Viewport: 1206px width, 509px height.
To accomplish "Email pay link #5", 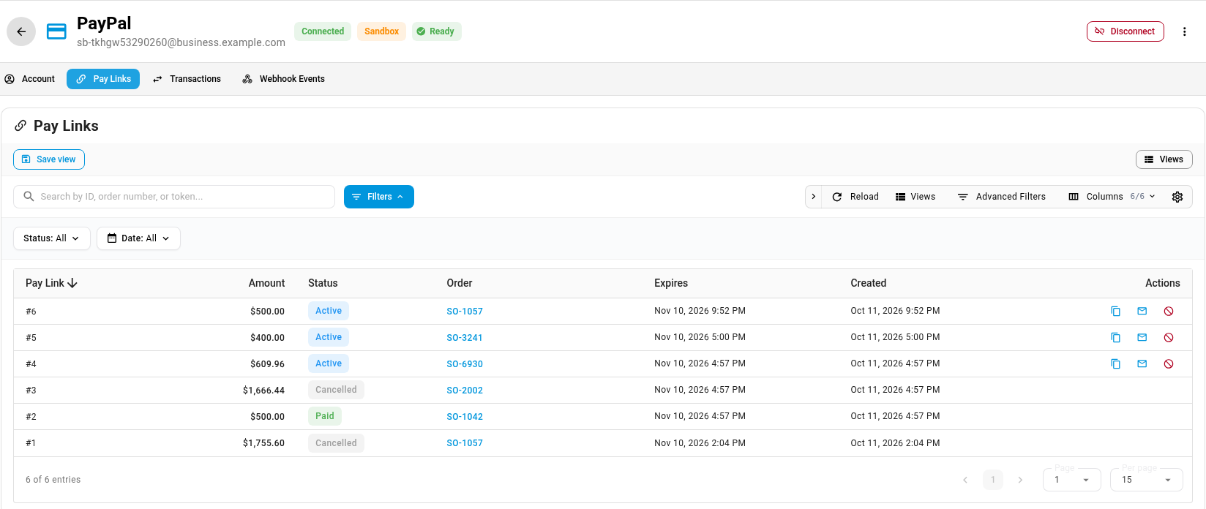I will [x=1142, y=338].
